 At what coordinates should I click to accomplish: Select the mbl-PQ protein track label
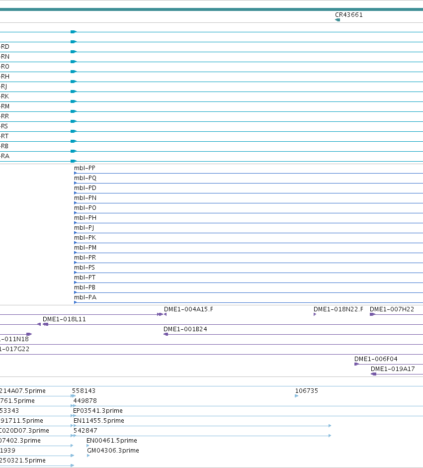click(x=85, y=178)
